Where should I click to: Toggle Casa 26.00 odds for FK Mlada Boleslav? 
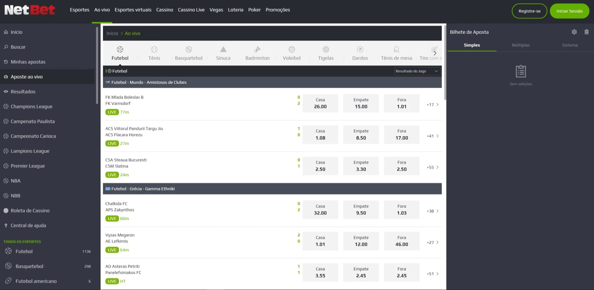(x=320, y=103)
